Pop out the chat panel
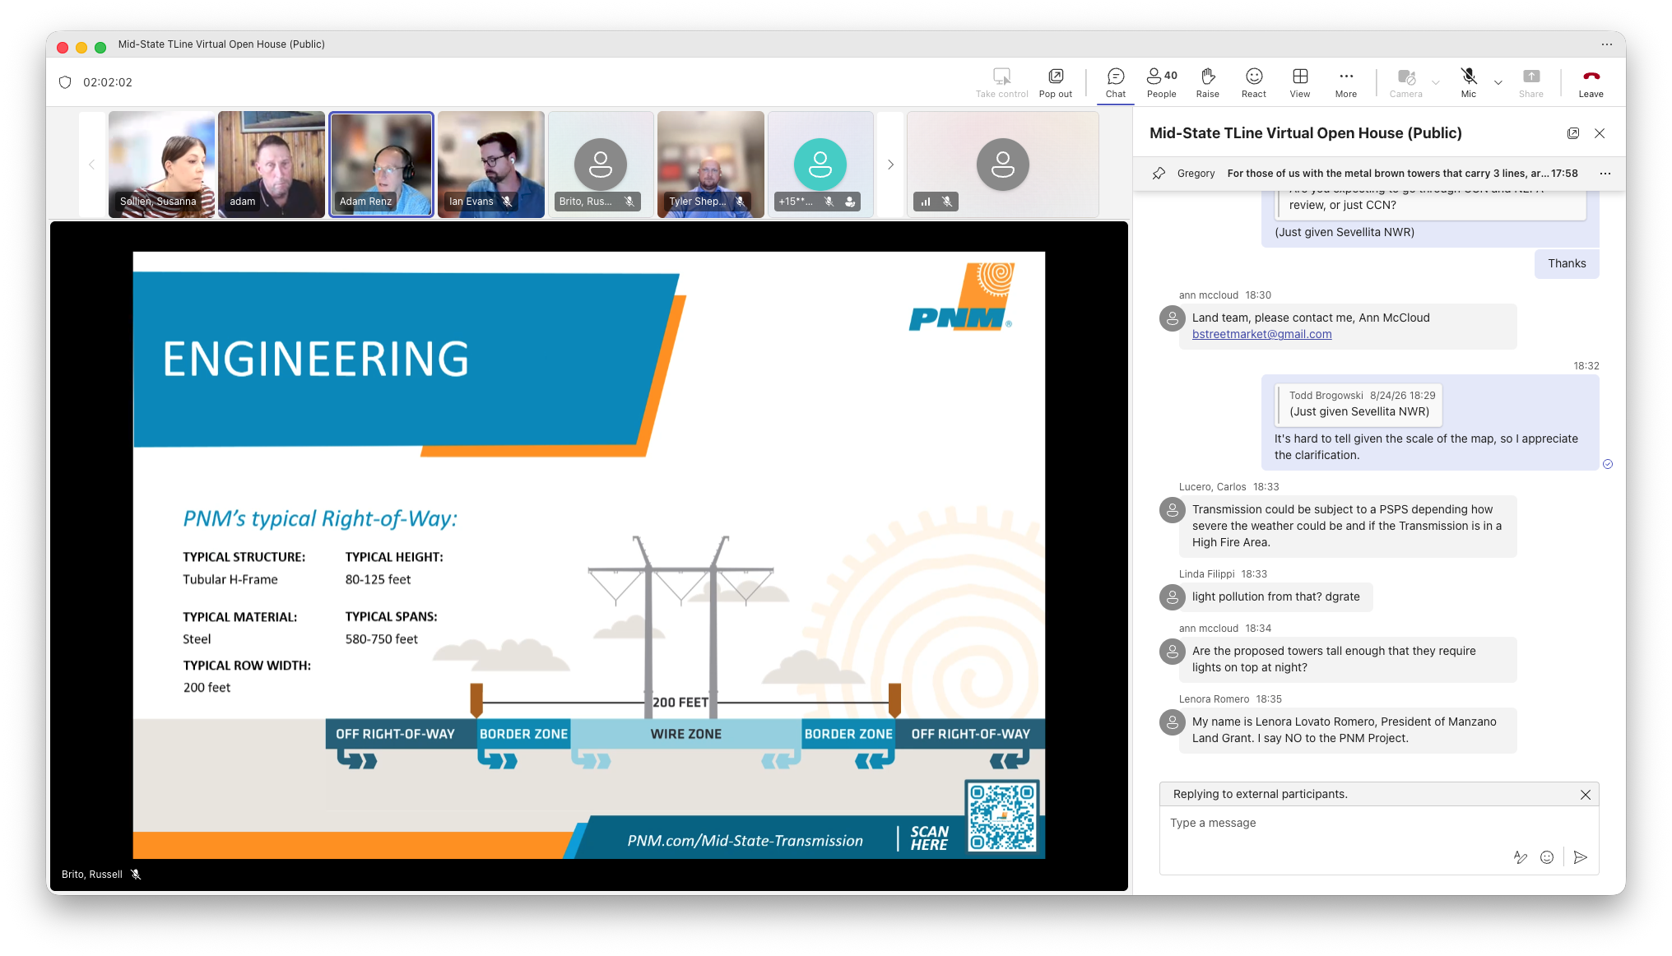This screenshot has width=1672, height=956. click(x=1573, y=133)
